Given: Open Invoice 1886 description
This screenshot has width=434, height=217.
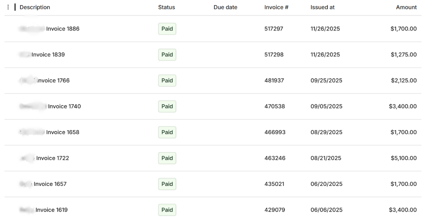Looking at the screenshot, I should 63,29.
